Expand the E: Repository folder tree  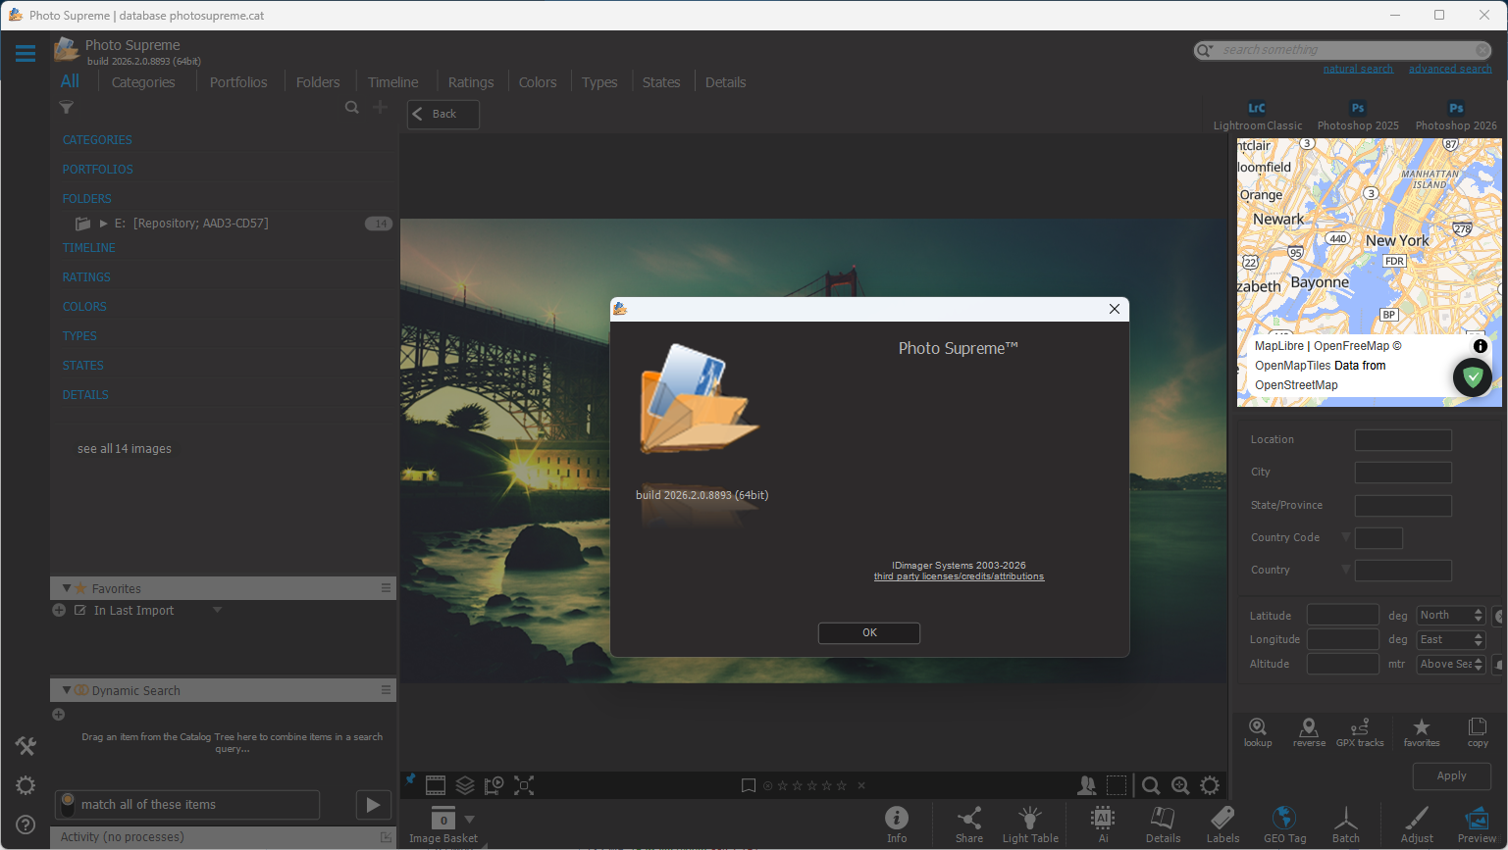(x=104, y=224)
